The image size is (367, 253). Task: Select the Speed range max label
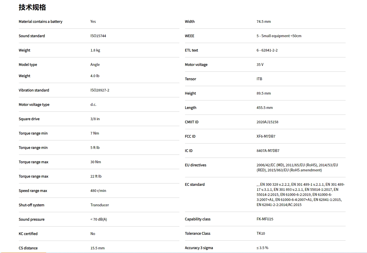tap(33, 191)
